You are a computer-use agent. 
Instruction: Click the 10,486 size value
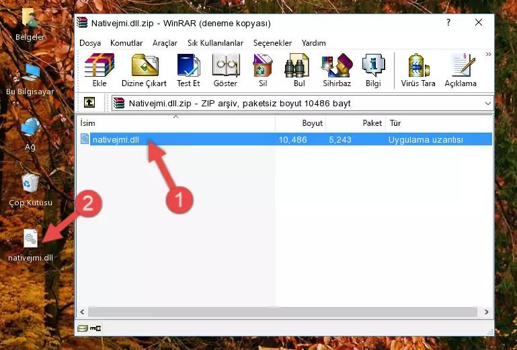point(292,140)
